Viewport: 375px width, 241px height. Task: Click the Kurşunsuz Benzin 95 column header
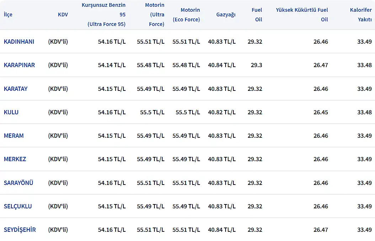[104, 15]
